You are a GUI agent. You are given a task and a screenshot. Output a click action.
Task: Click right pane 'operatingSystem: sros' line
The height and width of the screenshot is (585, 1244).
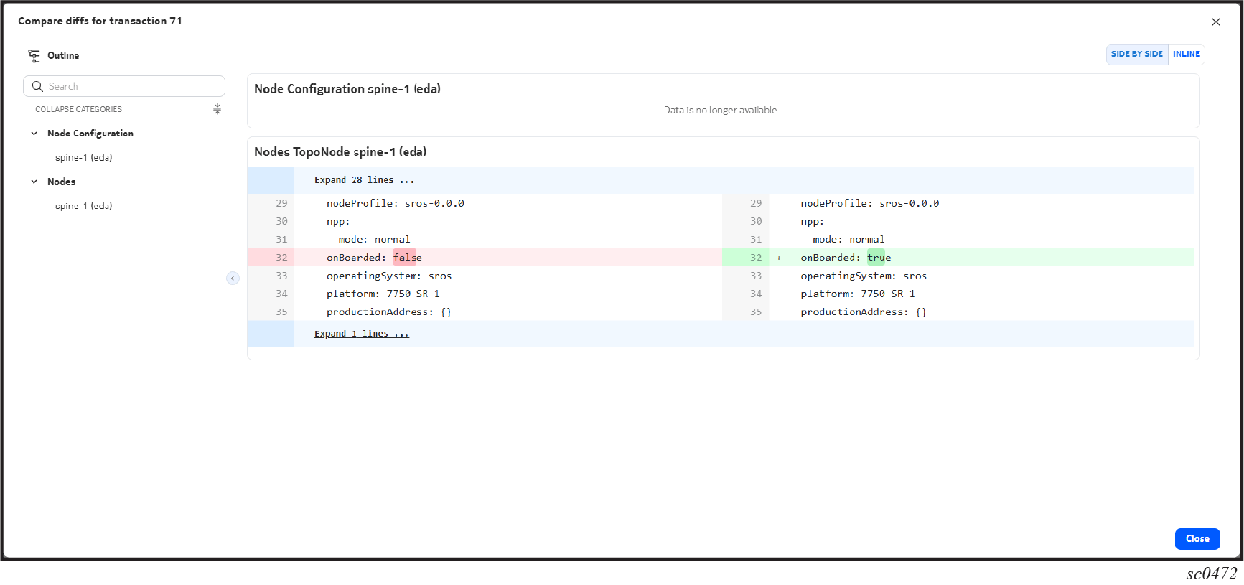pos(864,276)
